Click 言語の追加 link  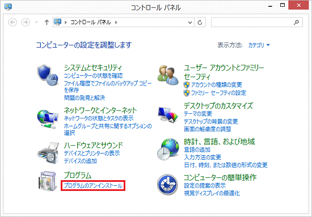coord(197,150)
